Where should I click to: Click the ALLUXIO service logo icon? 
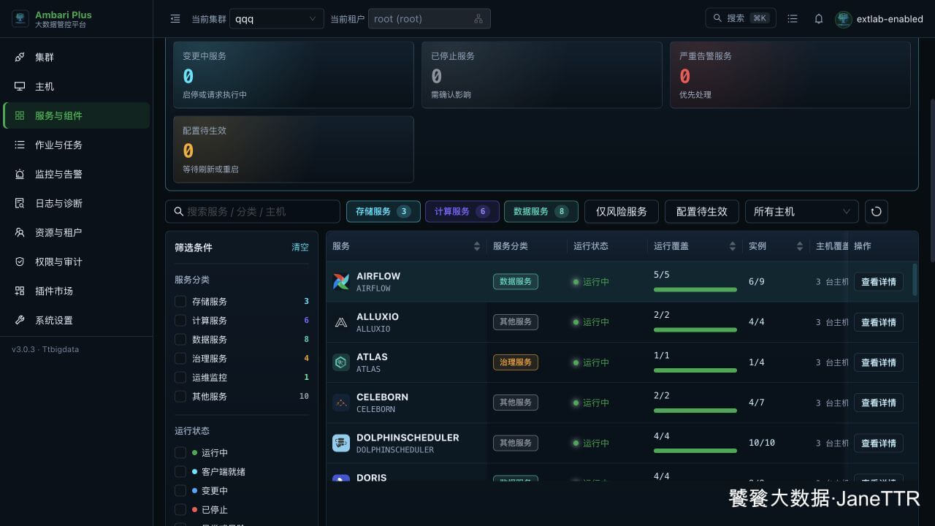coord(341,322)
